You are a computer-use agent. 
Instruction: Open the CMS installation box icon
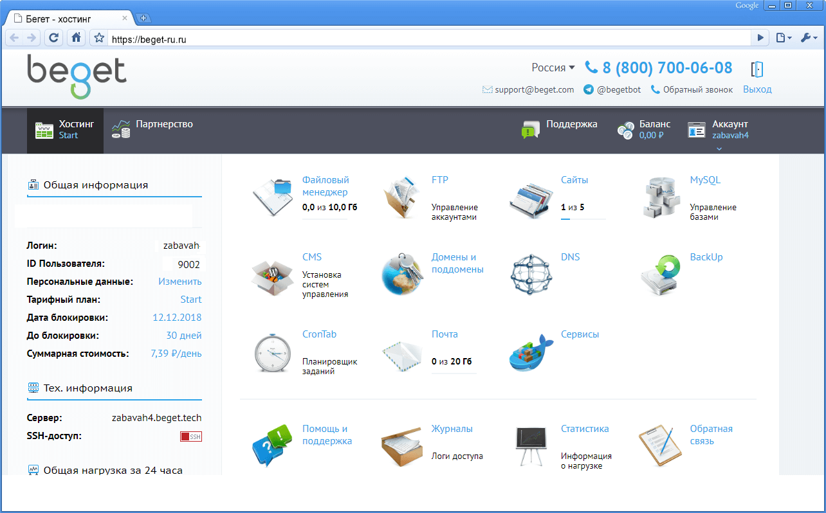[x=273, y=276]
